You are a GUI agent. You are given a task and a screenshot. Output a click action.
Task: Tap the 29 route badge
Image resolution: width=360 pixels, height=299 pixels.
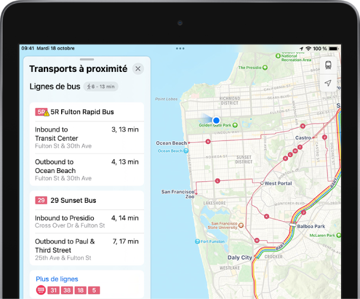click(41, 200)
